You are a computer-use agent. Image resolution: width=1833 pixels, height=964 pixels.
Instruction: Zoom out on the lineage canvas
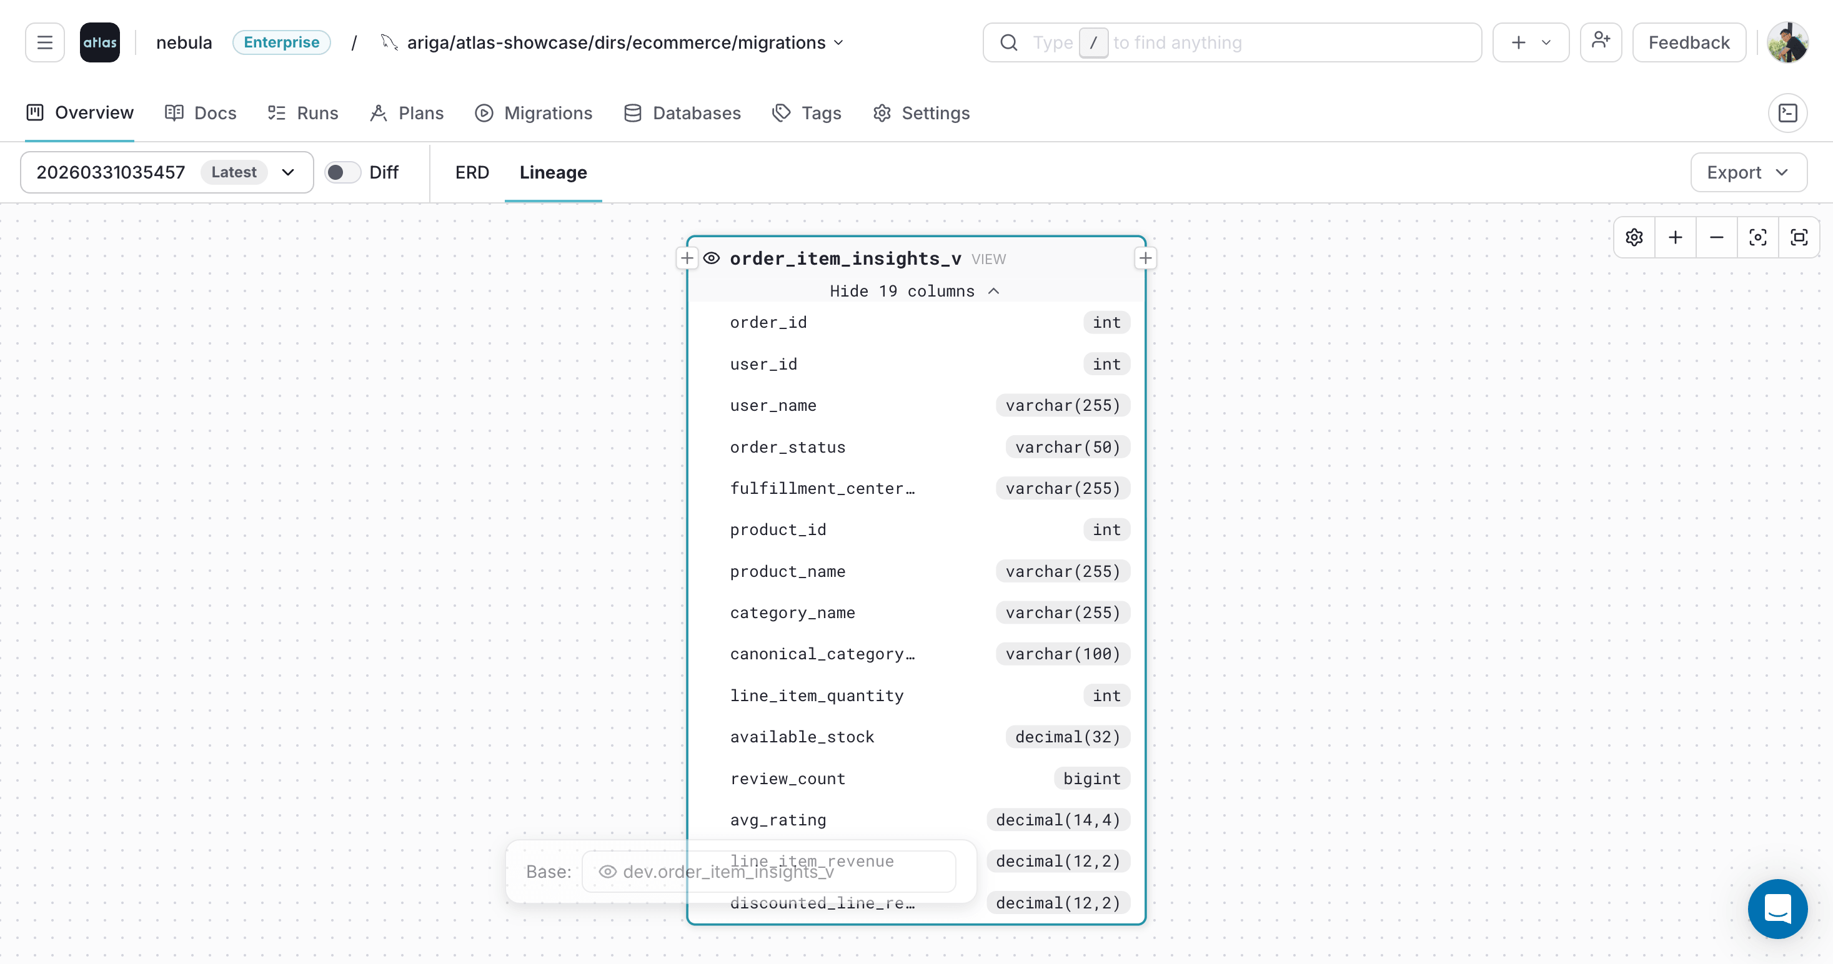pos(1716,237)
